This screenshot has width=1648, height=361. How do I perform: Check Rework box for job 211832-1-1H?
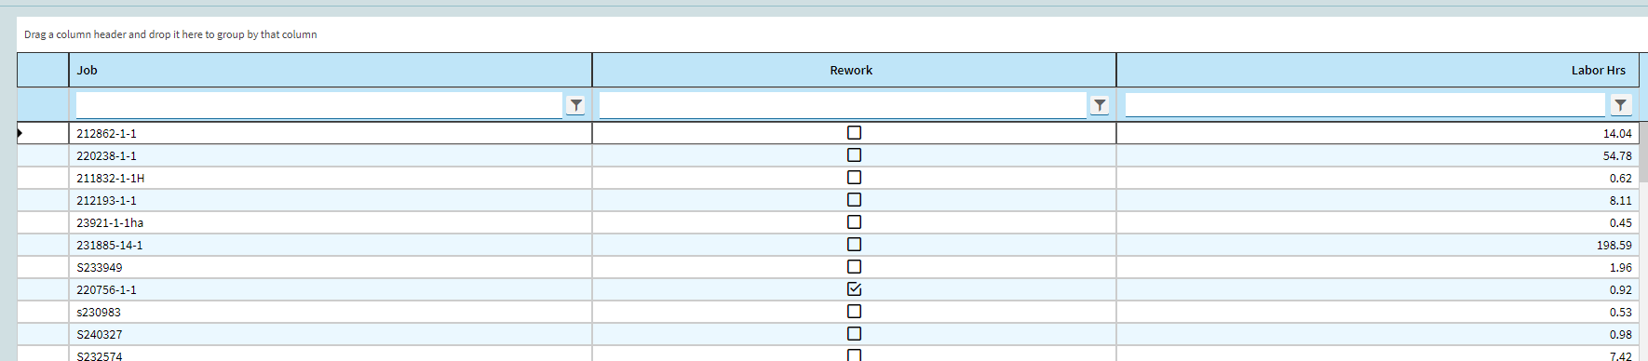tap(854, 178)
